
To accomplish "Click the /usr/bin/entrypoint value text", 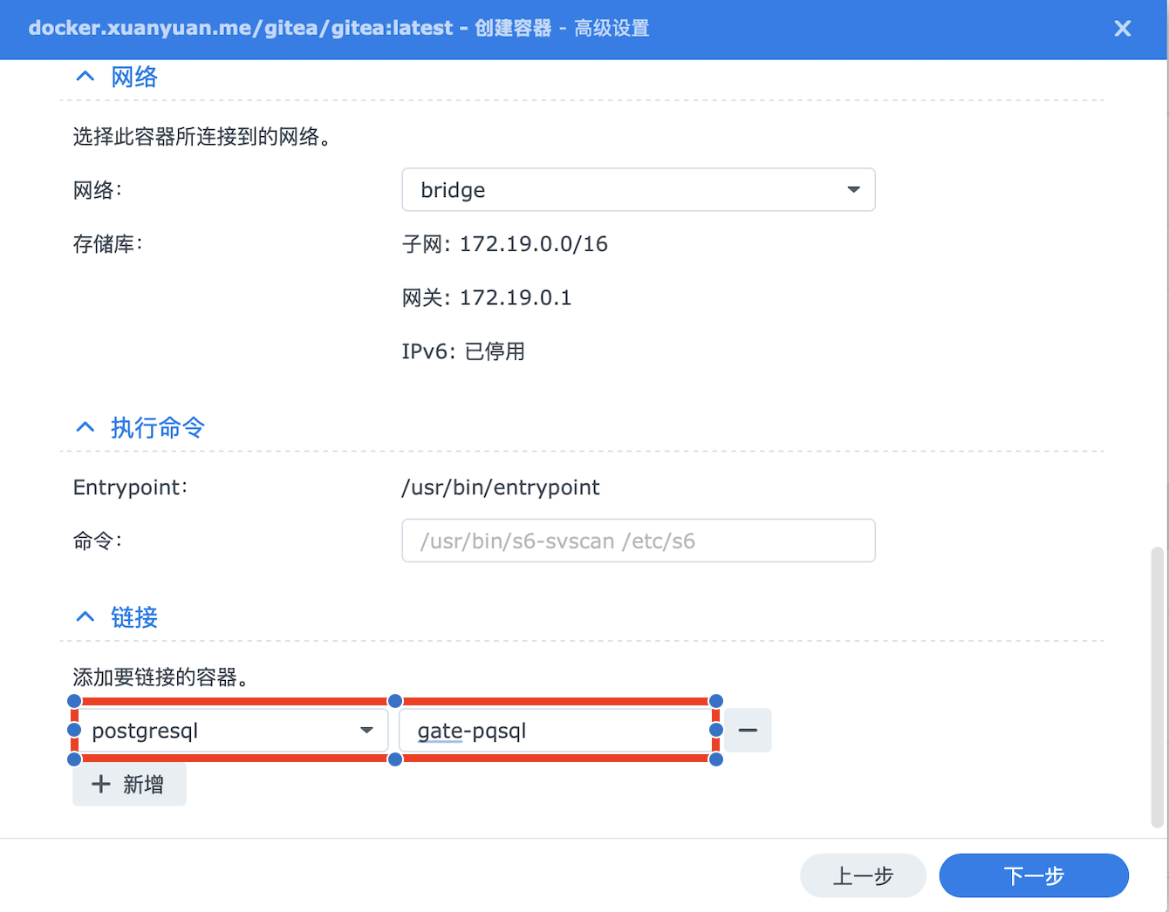I will coord(500,487).
